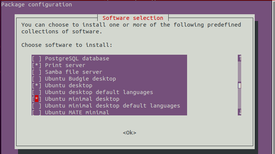Toggle the PostgreSQL database checkbox
275x154 pixels.
click(x=36, y=58)
